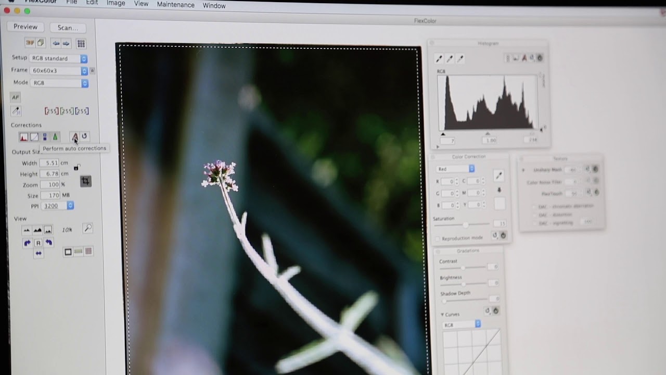
Task: Open the Curves RGB channel dropdown
Action: tap(461, 324)
